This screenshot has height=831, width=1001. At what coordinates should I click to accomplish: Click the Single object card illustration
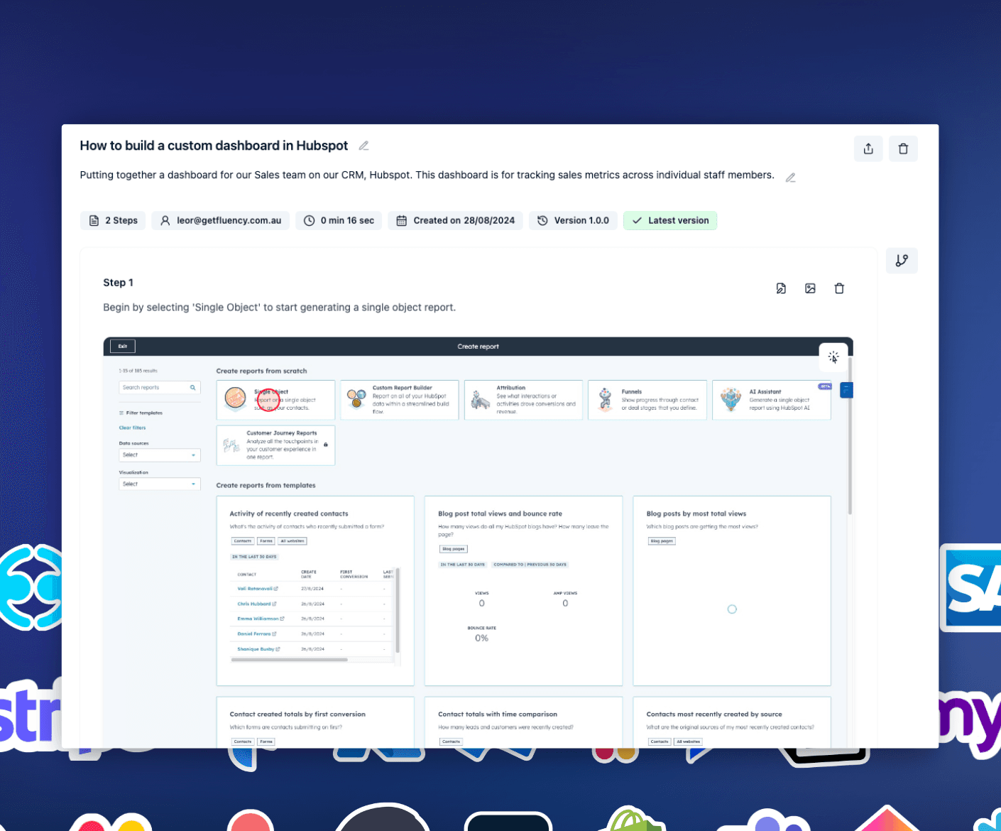point(235,399)
